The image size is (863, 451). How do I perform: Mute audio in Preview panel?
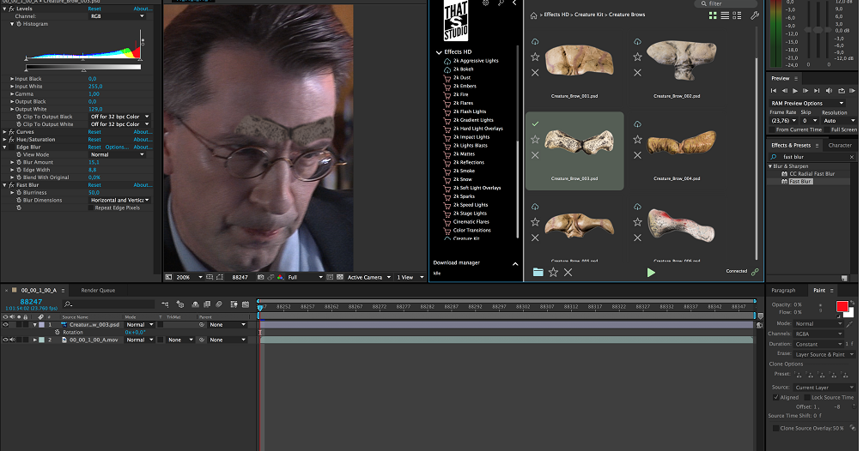[829, 91]
